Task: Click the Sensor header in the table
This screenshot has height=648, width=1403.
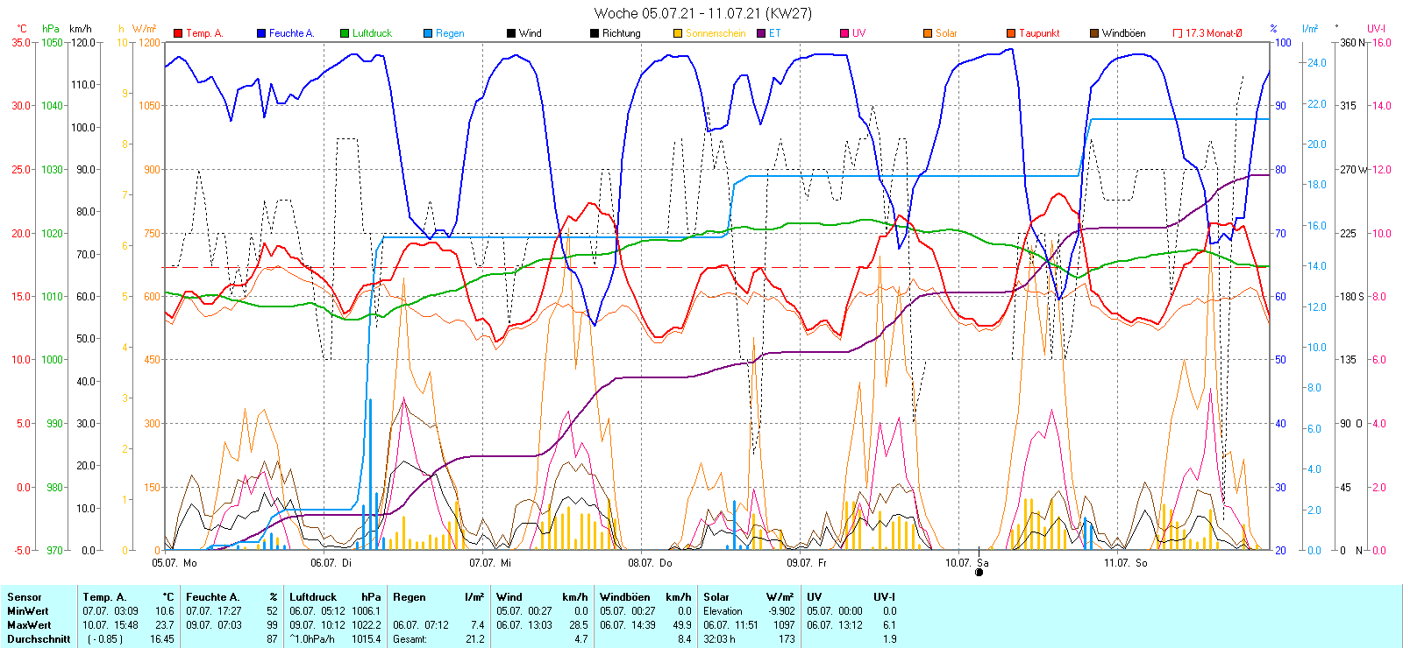Action: click(x=25, y=597)
